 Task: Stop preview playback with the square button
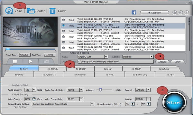(x=15, y=61)
